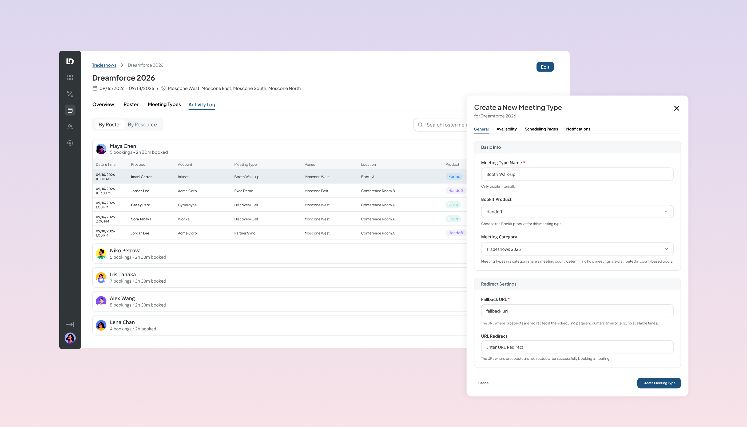Open the Notifications tab

tap(578, 129)
